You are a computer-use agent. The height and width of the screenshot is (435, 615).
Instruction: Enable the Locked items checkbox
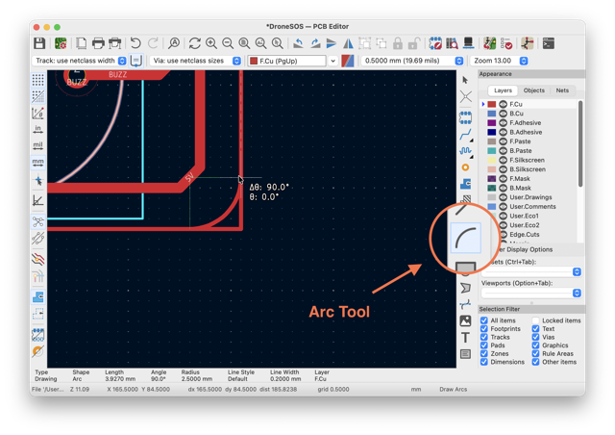coord(536,320)
